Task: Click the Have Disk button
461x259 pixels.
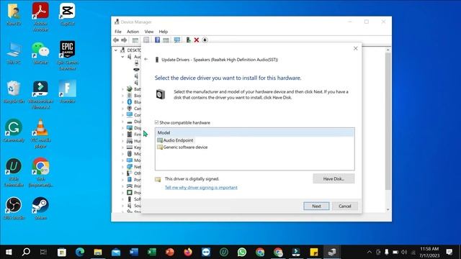Action: pos(334,178)
